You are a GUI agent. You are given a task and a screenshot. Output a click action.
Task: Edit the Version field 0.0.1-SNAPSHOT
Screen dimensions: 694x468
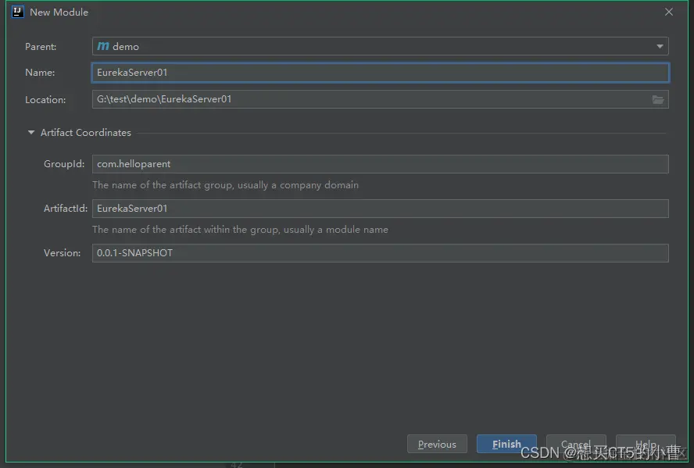pyautogui.click(x=380, y=253)
